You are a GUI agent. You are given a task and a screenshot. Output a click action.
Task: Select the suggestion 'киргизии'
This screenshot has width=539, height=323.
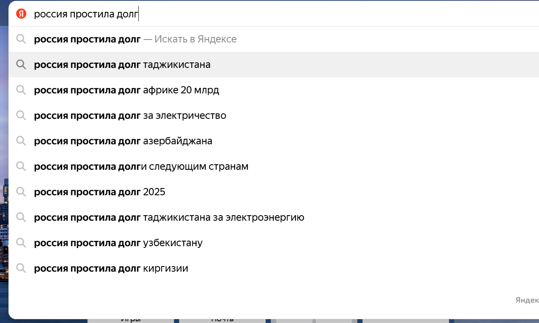(274, 268)
